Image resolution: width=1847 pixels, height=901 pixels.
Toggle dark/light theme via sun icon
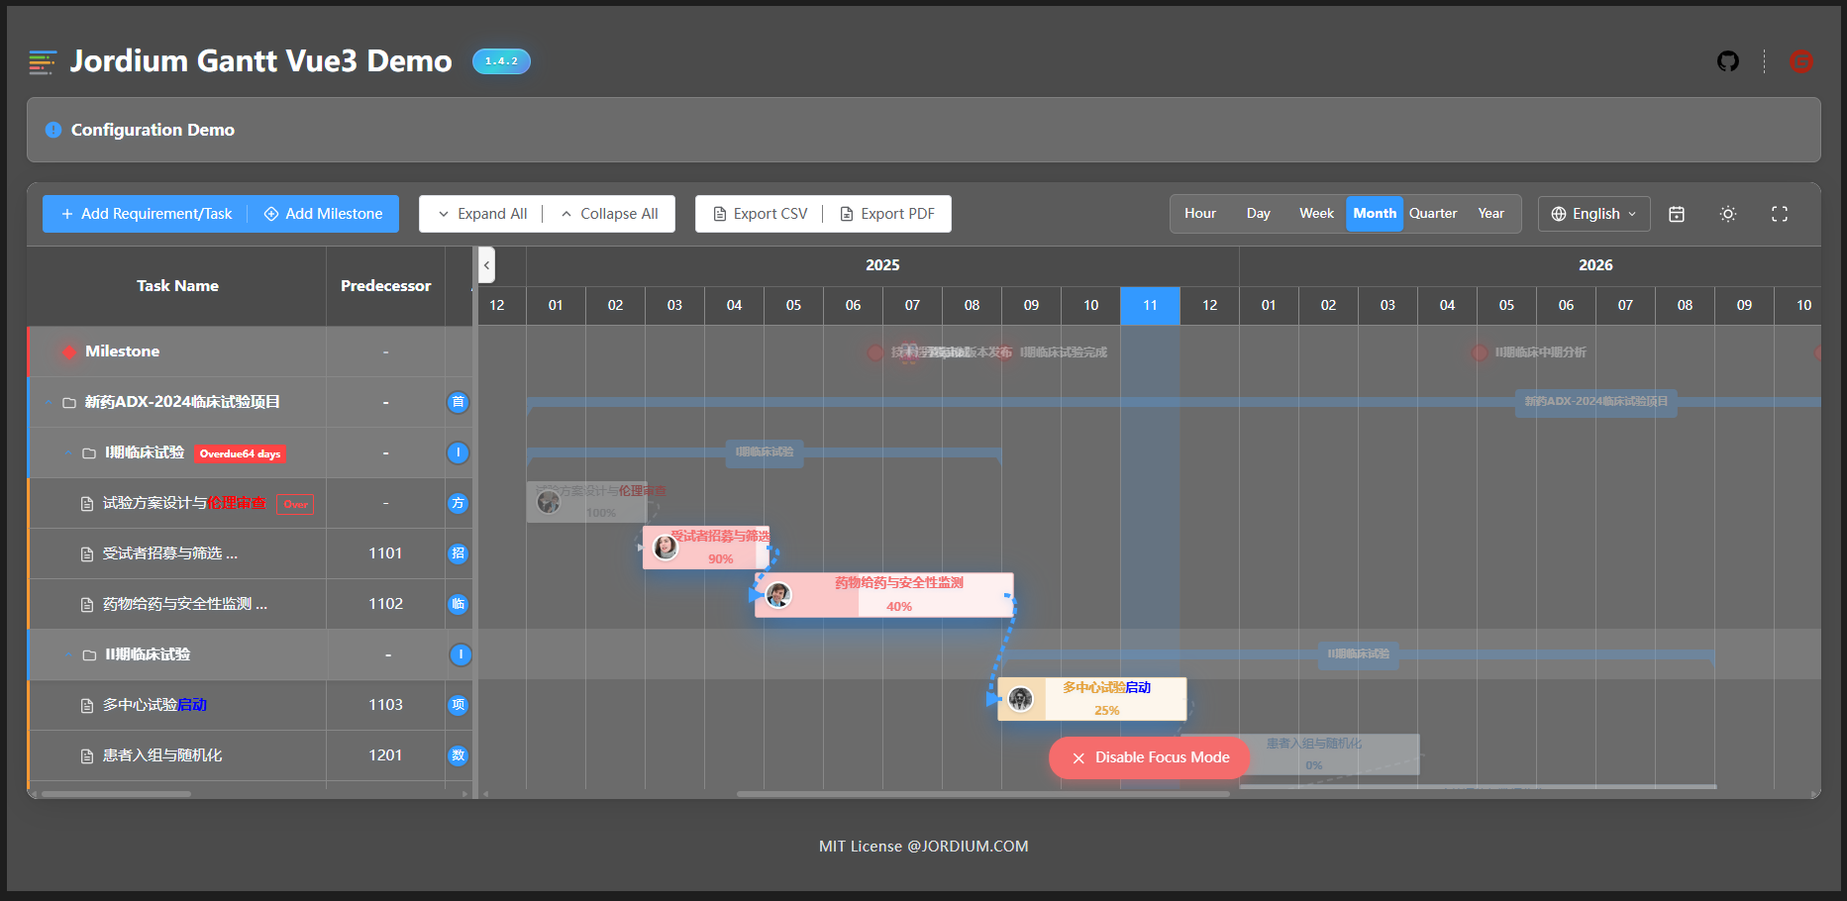click(x=1728, y=214)
